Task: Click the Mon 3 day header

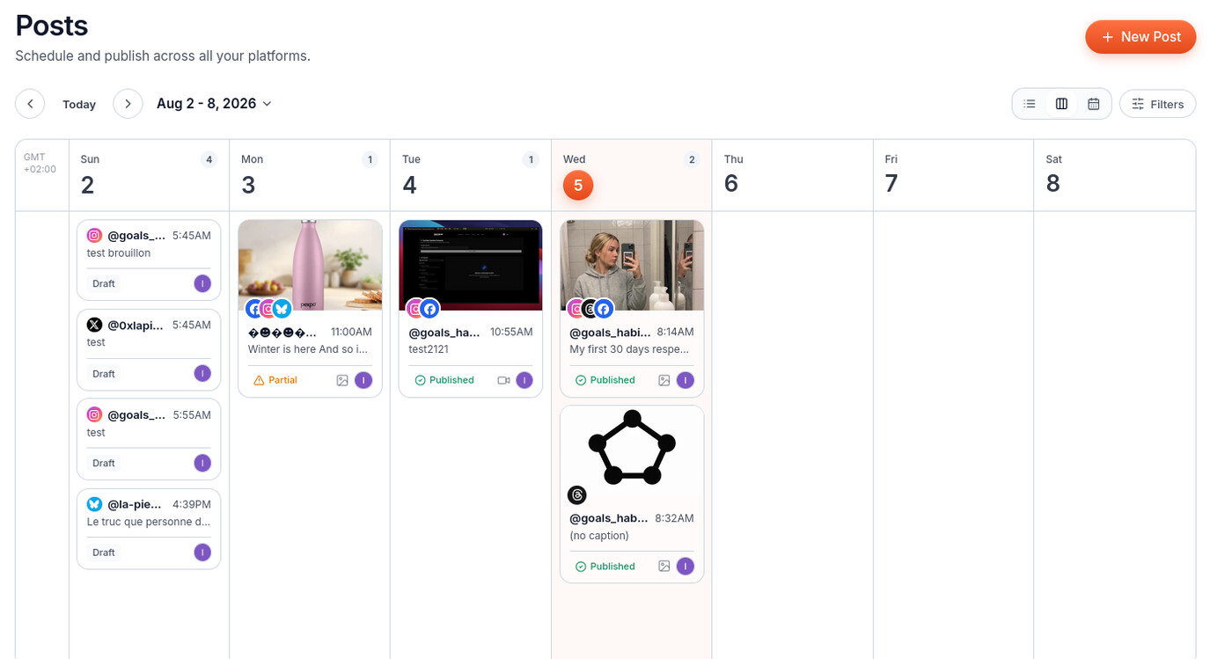Action: point(310,175)
